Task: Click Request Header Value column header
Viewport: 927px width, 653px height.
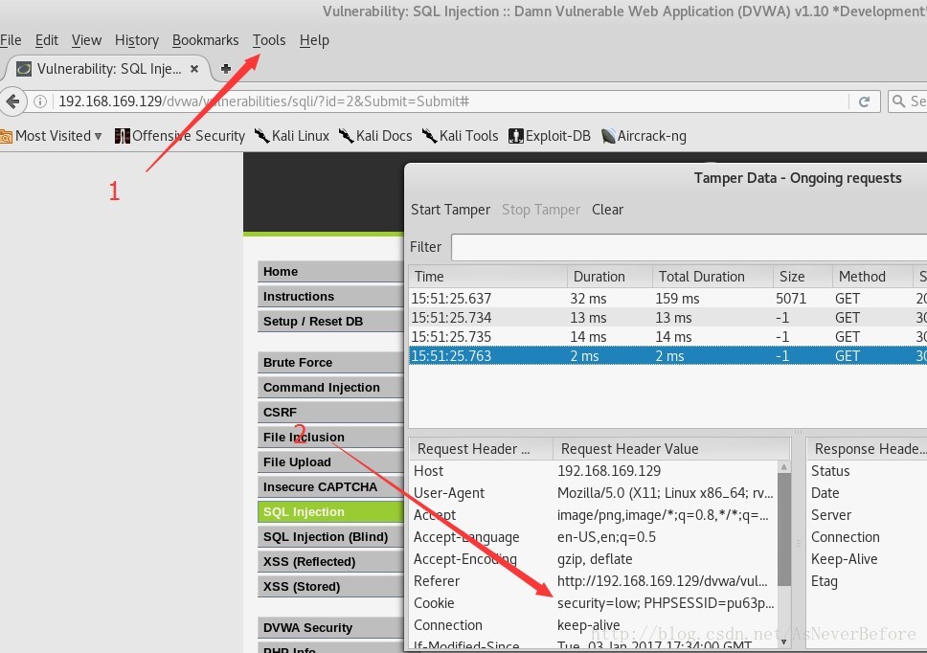Action: [x=671, y=449]
